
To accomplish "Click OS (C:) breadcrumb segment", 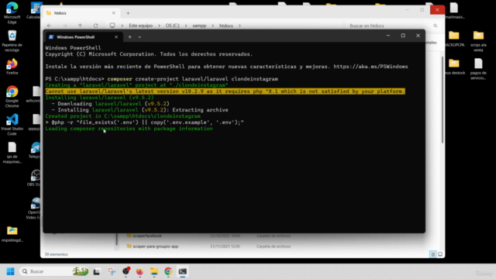I will coord(172,26).
